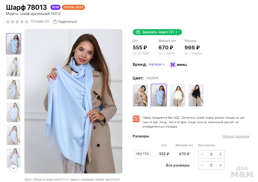Select the black scarf color swatch
The width and height of the screenshot is (258, 182).
[196, 95]
